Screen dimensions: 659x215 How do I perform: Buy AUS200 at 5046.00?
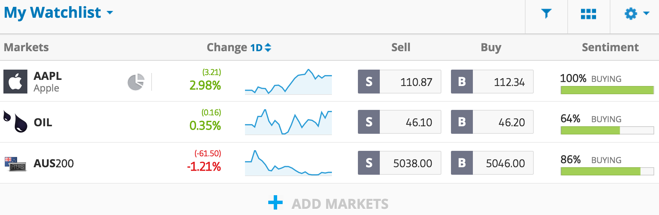point(492,163)
